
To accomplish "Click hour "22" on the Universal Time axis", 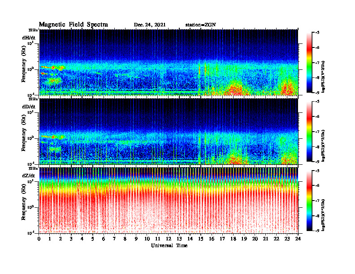I will pyautogui.click(x=277, y=239).
